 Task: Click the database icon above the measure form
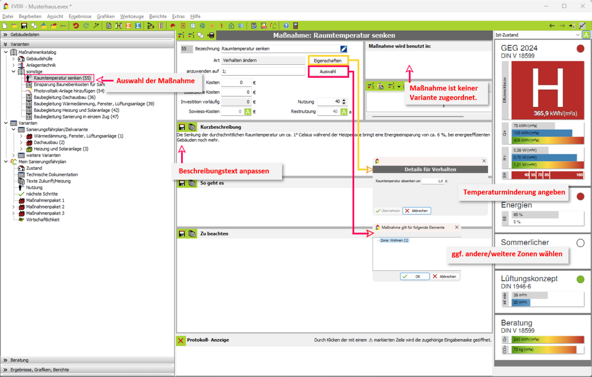coord(211,36)
